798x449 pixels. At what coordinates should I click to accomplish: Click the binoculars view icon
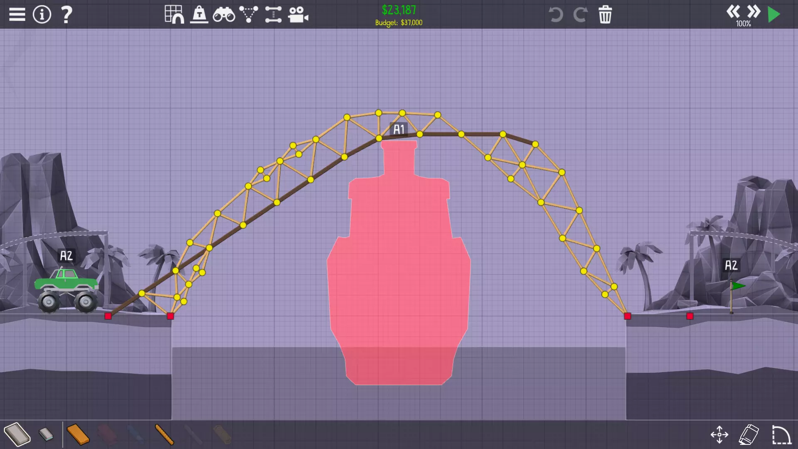pos(224,15)
